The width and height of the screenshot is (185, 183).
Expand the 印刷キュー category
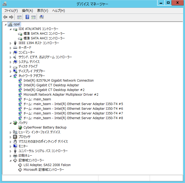tap(10, 156)
